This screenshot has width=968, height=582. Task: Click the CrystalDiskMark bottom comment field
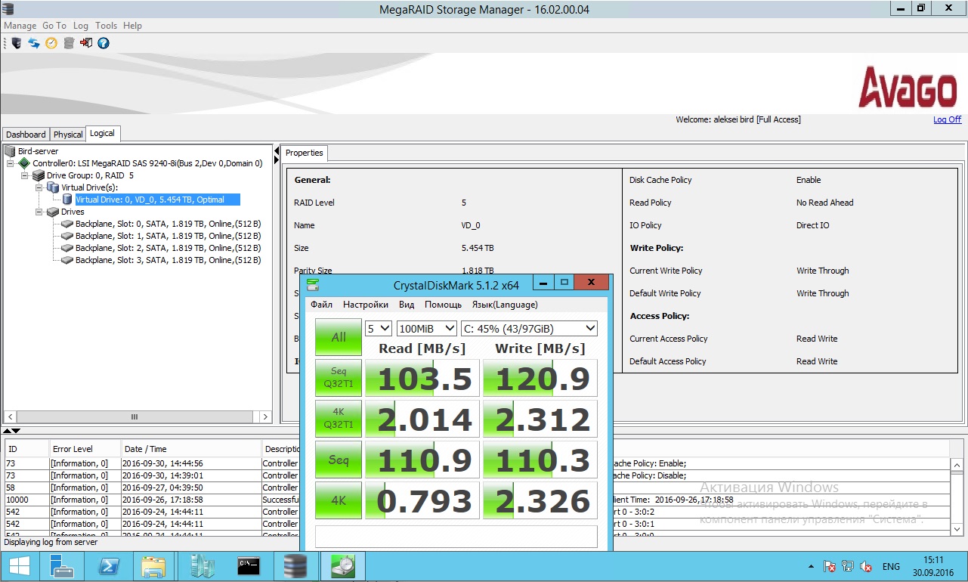pyautogui.click(x=456, y=537)
